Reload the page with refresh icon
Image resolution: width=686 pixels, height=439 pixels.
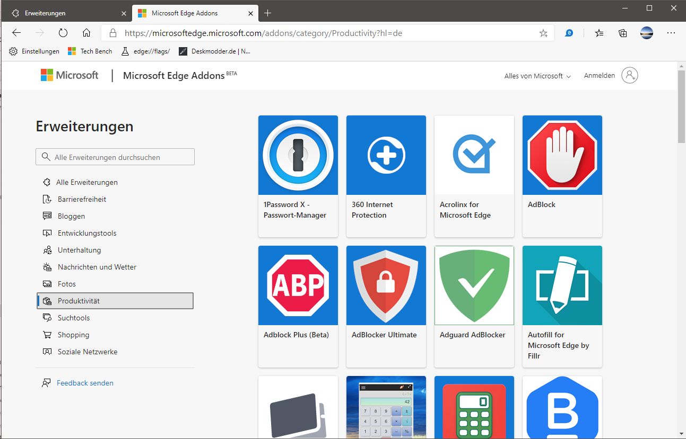coord(63,33)
